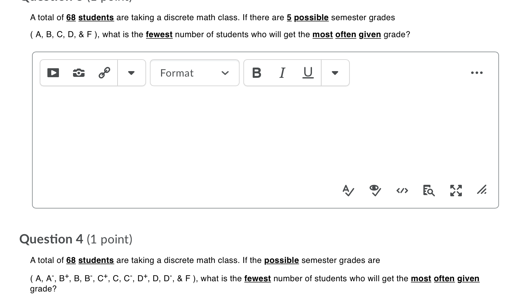Open the Insert Stuff media tool
This screenshot has height=303, width=515.
pyautogui.click(x=53, y=73)
